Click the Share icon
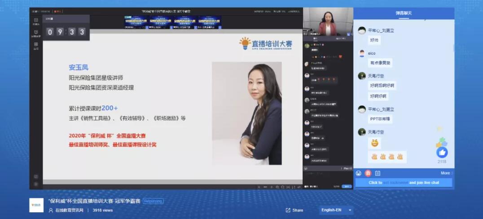The image size is (483, 219). (x=288, y=210)
